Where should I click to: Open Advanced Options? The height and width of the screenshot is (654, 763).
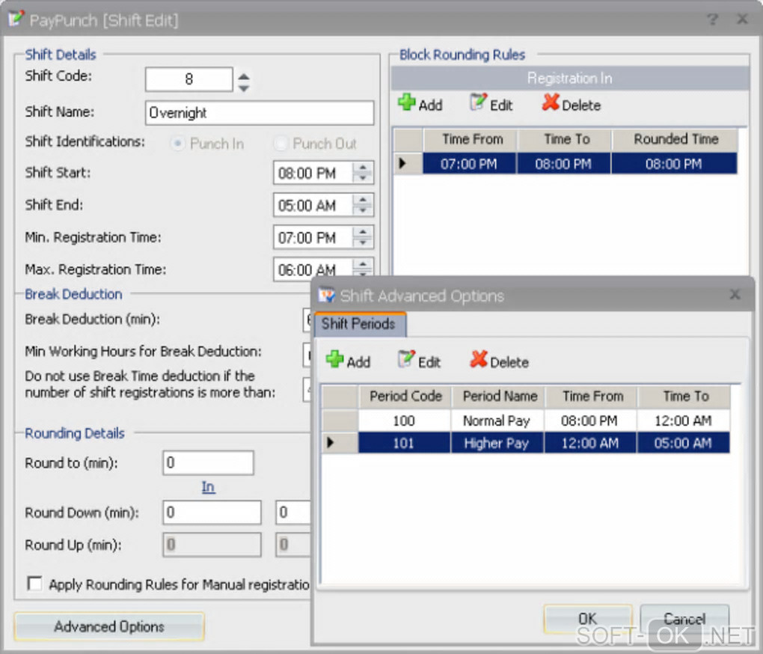pos(109,626)
